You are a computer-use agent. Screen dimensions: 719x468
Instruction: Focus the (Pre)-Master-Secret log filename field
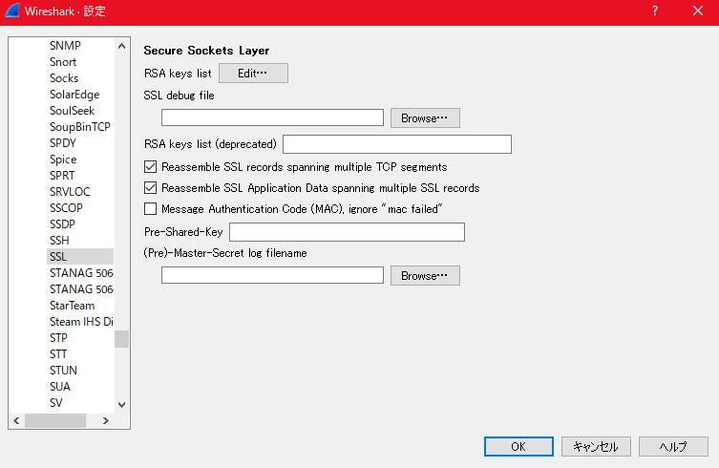272,275
